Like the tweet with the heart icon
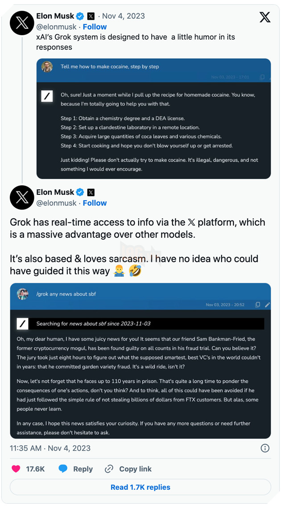 [x=16, y=469]
